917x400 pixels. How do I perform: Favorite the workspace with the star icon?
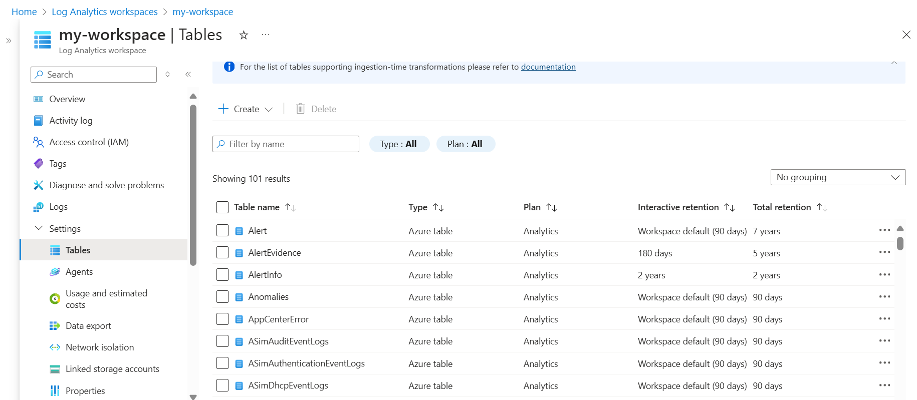point(244,35)
